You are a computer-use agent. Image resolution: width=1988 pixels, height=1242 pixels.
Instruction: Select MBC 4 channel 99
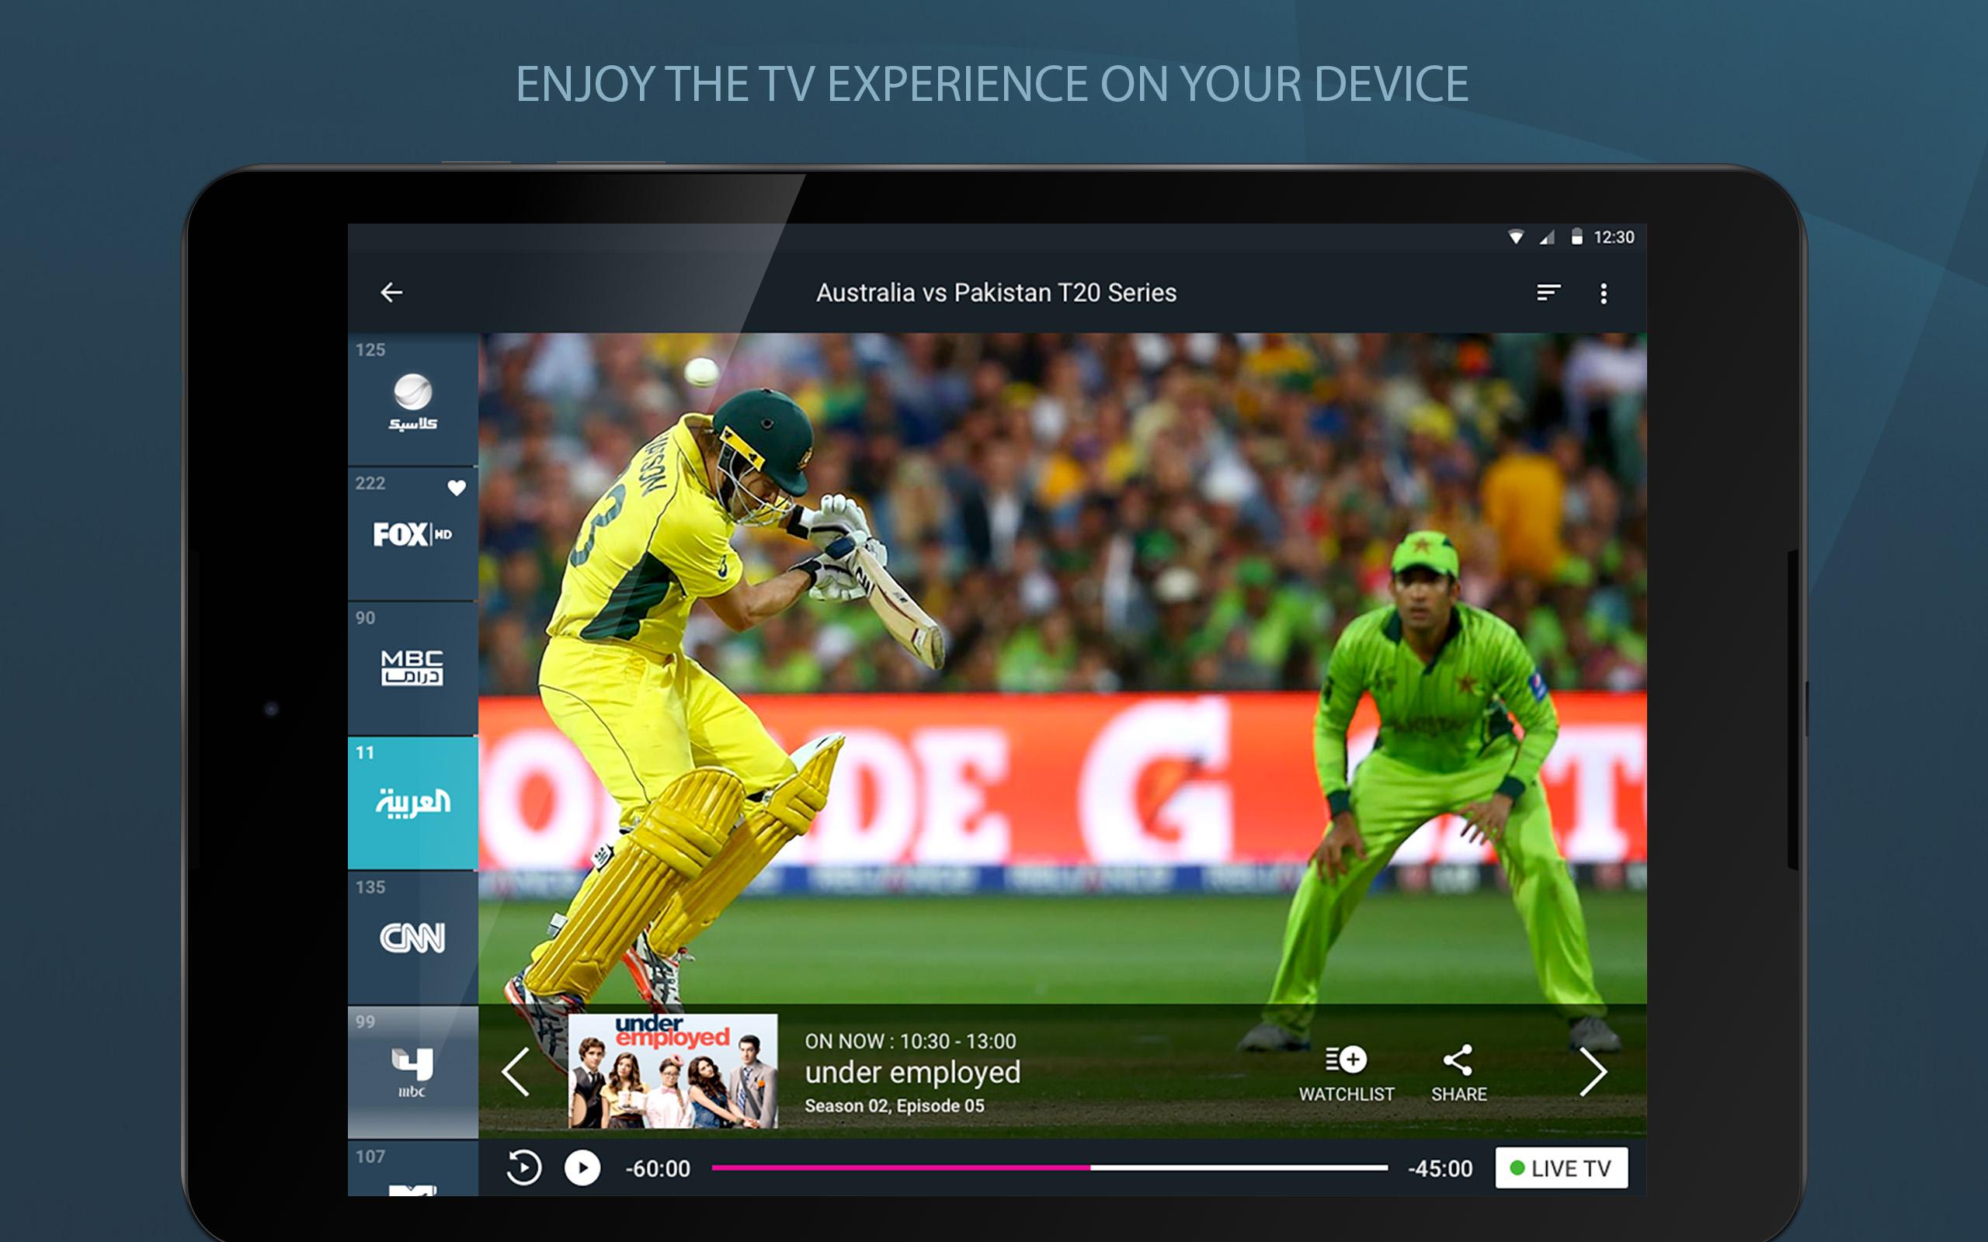412,1072
